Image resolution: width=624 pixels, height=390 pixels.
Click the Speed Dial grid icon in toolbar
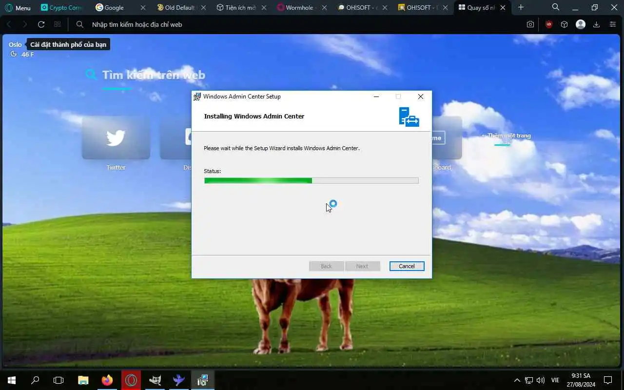point(58,24)
